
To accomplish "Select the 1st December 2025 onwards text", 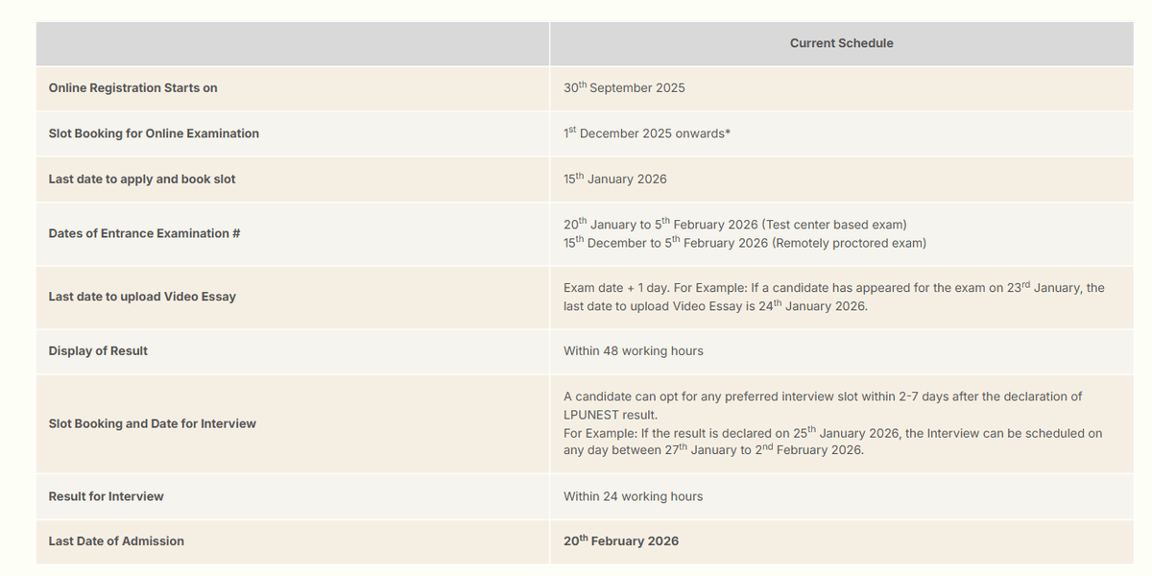I will coord(646,133).
